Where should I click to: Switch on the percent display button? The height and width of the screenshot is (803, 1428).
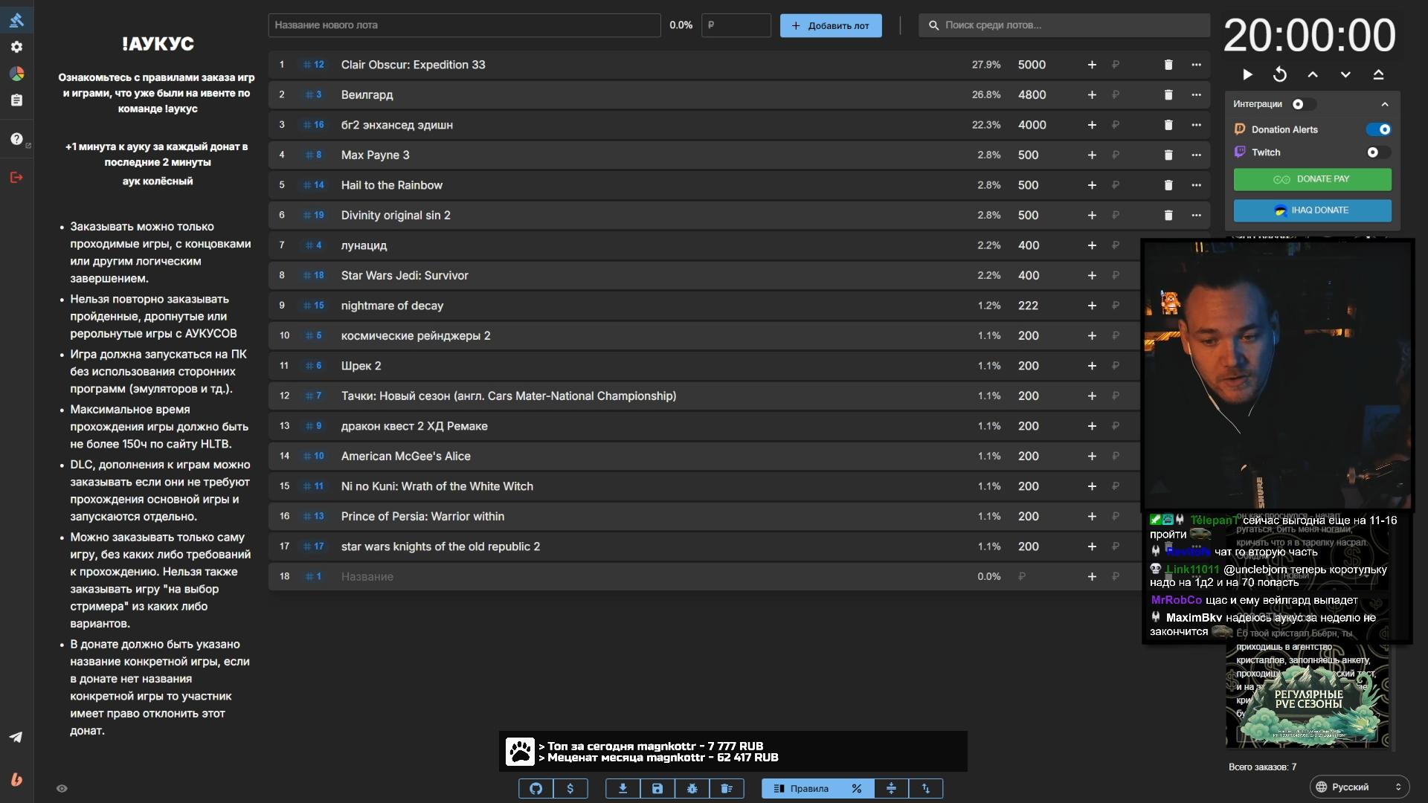click(856, 789)
